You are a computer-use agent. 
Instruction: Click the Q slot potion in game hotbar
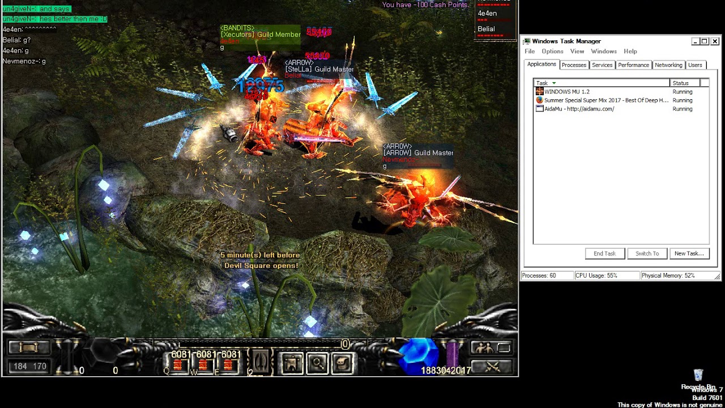[178, 365]
